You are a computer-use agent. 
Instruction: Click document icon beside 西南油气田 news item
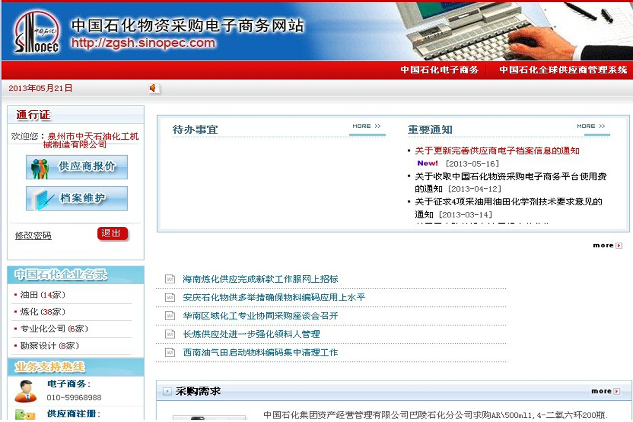coord(170,352)
